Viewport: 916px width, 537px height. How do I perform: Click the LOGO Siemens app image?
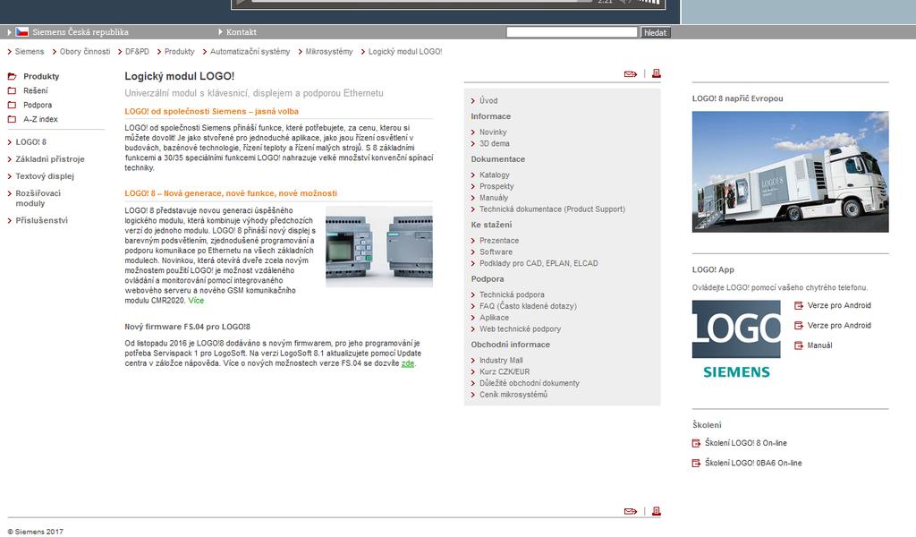click(736, 341)
